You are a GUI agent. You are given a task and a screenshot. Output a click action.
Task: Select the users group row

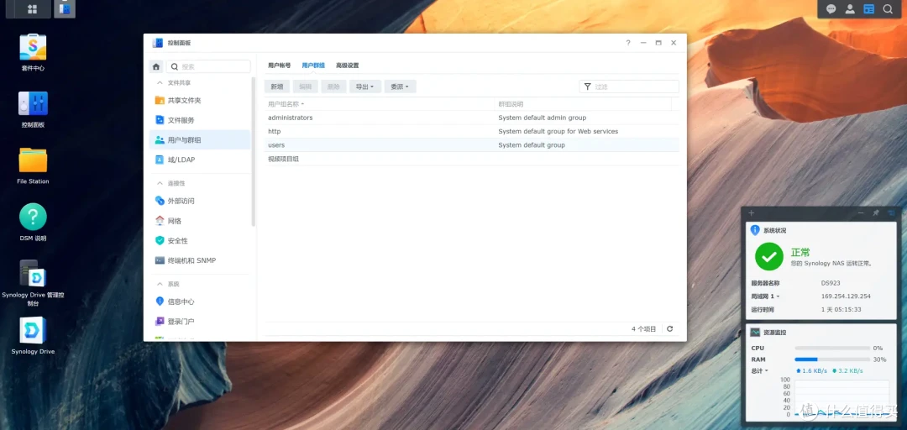[472, 145]
